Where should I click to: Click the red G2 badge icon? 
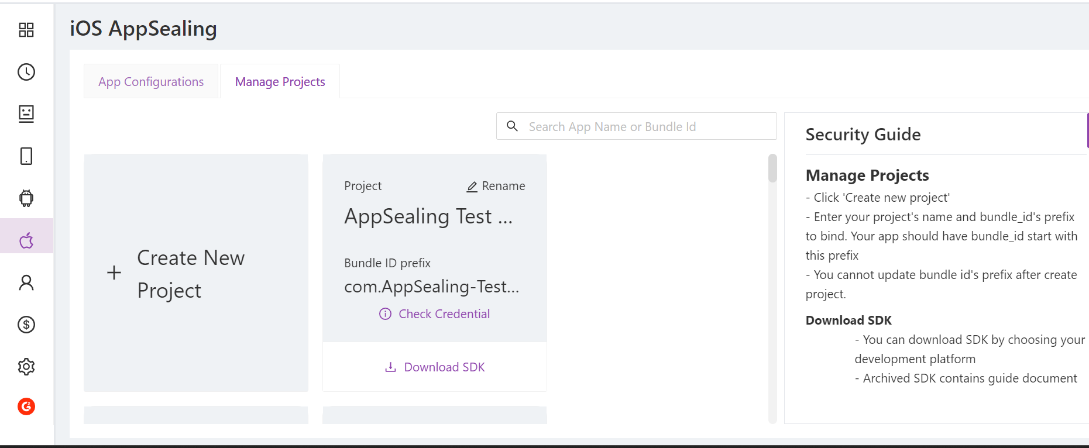coord(26,406)
